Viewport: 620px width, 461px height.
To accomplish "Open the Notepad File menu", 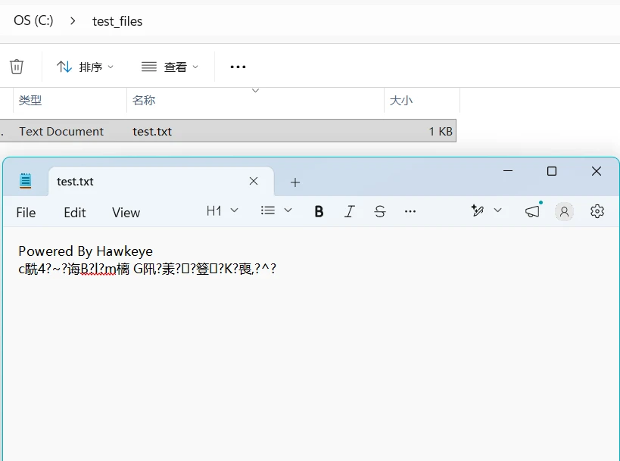I will (x=26, y=213).
